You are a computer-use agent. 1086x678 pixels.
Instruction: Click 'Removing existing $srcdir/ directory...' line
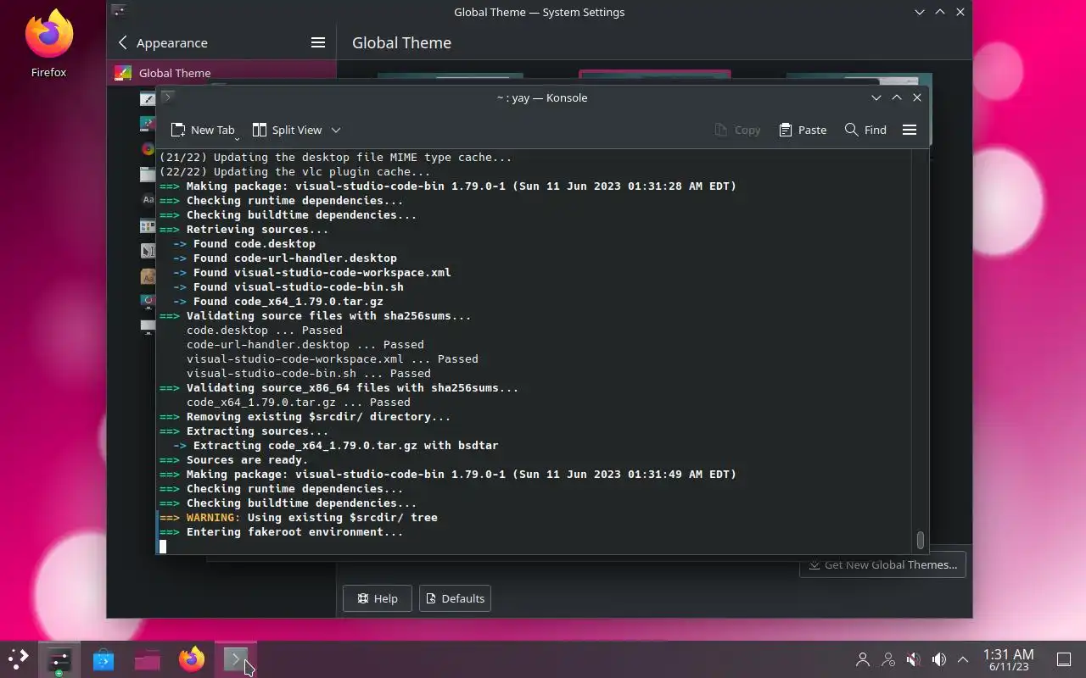click(305, 417)
